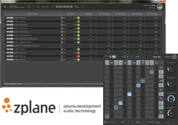The height and width of the screenshot is (125, 178).
Task: Click empty status indicator of ninth file row
Action: [78, 46]
